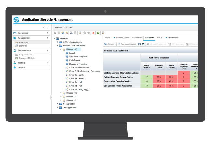This screenshot has height=146, width=211.
Task: Click the red X Delete icon
Action: 93,33
